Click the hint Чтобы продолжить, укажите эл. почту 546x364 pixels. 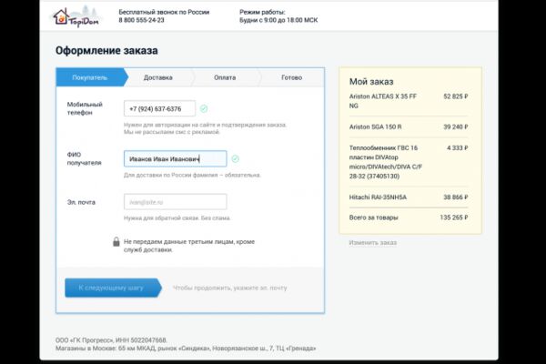230,288
